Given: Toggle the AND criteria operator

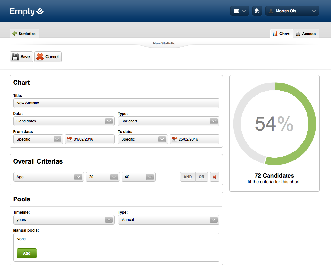Looking at the screenshot, I should pos(188,177).
